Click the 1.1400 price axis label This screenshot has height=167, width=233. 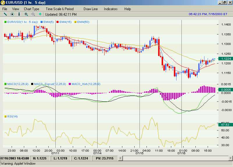[226, 25]
